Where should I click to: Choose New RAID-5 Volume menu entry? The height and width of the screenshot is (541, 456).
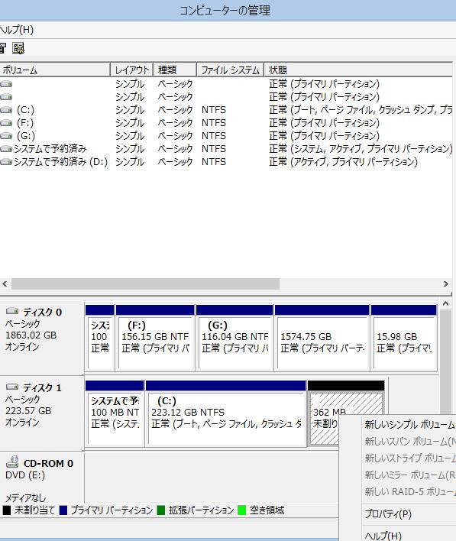point(409,492)
